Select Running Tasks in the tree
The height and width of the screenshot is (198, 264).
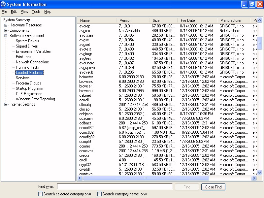pyautogui.click(x=28, y=67)
